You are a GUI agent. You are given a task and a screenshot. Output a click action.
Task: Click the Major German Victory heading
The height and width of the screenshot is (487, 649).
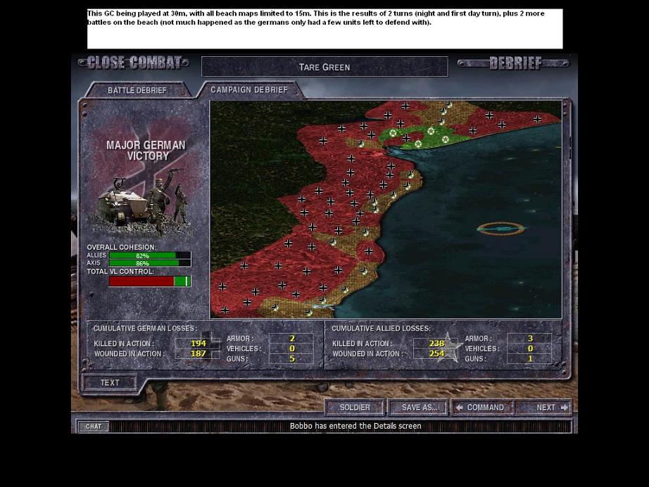(x=146, y=151)
